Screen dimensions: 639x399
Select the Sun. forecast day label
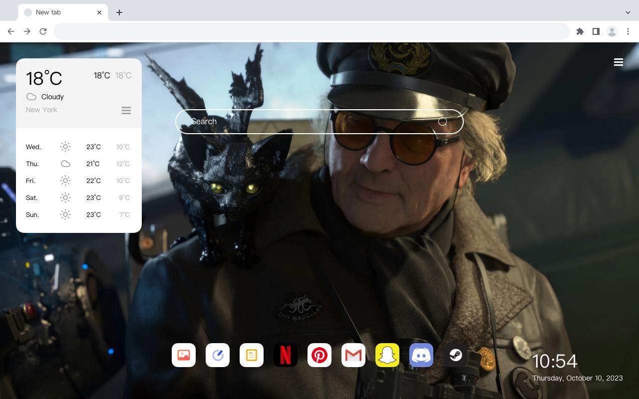[x=32, y=214]
